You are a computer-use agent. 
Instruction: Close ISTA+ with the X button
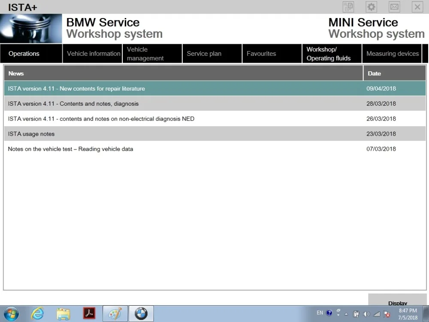click(x=417, y=7)
